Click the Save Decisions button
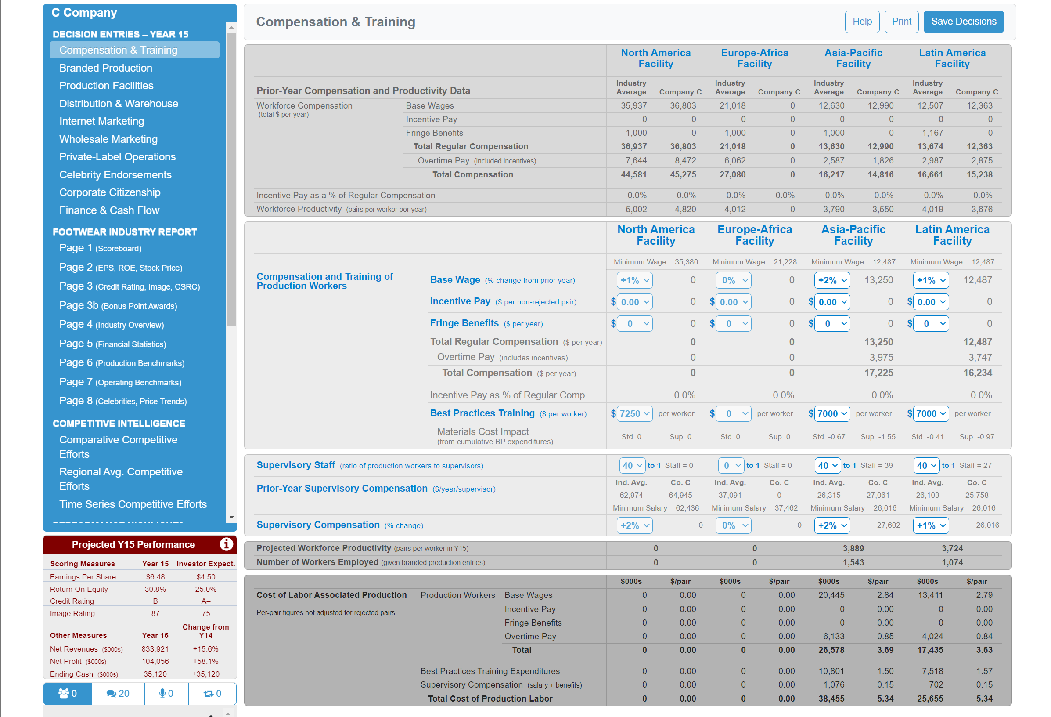Viewport: 1051px width, 717px height. tap(963, 22)
